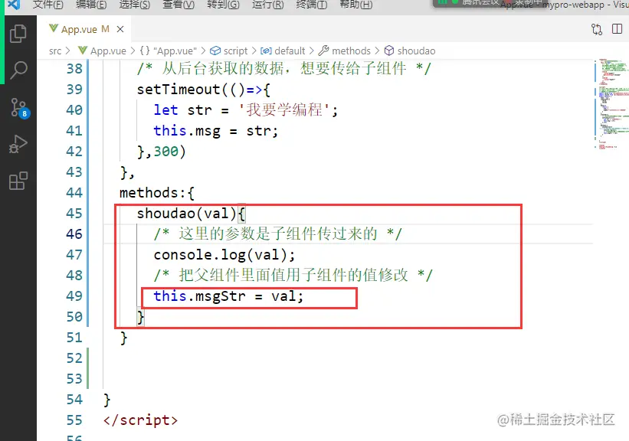Close the App.vue tab
The height and width of the screenshot is (441, 629).
tap(120, 28)
